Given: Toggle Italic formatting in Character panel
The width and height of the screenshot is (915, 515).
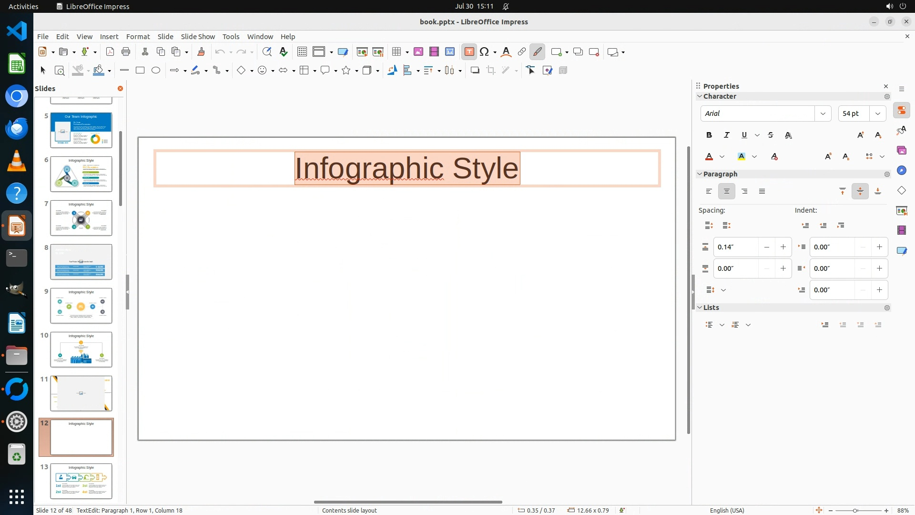Looking at the screenshot, I should [726, 135].
